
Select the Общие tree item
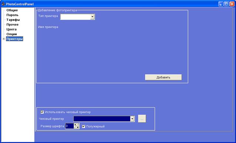tap(12, 10)
